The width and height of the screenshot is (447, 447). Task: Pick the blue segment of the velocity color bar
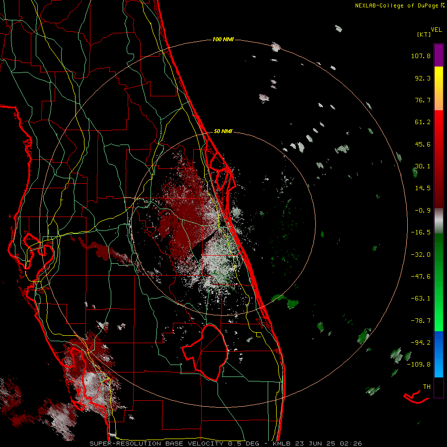point(439,354)
